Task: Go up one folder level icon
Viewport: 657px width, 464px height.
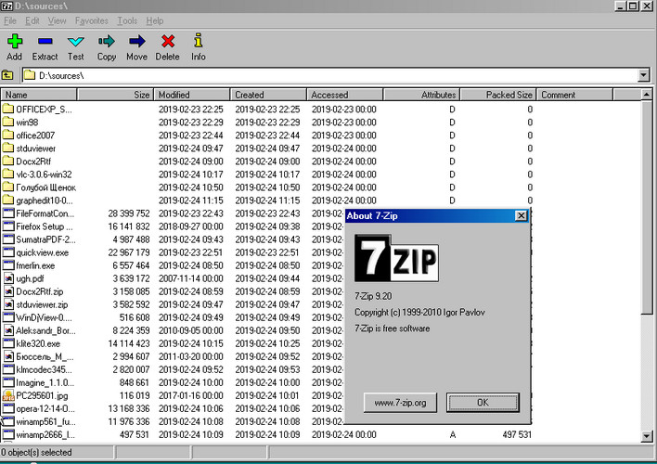Action: tap(7, 75)
